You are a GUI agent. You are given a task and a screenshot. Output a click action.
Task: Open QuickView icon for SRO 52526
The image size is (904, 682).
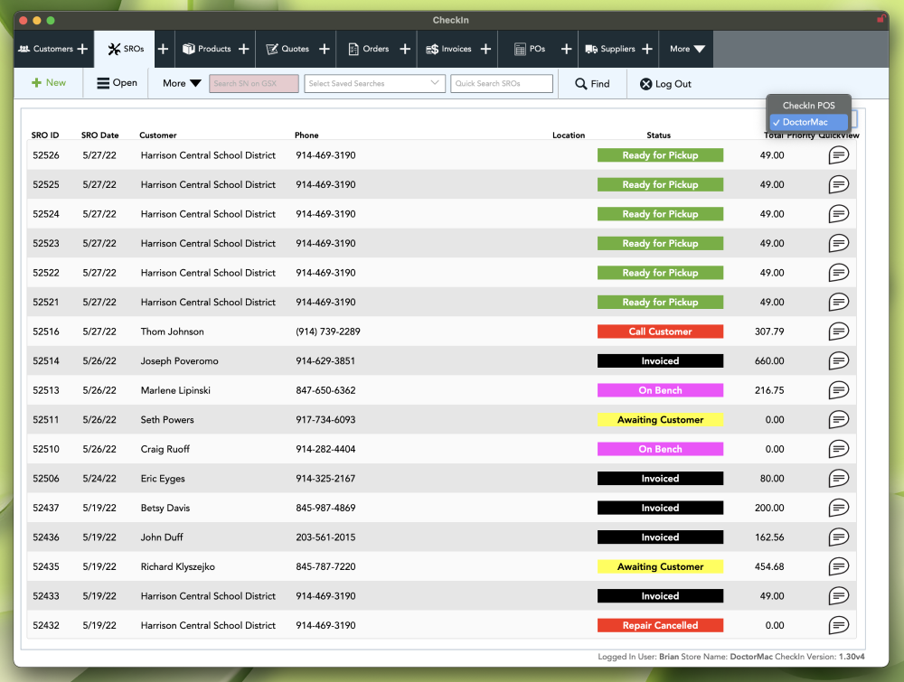point(838,155)
